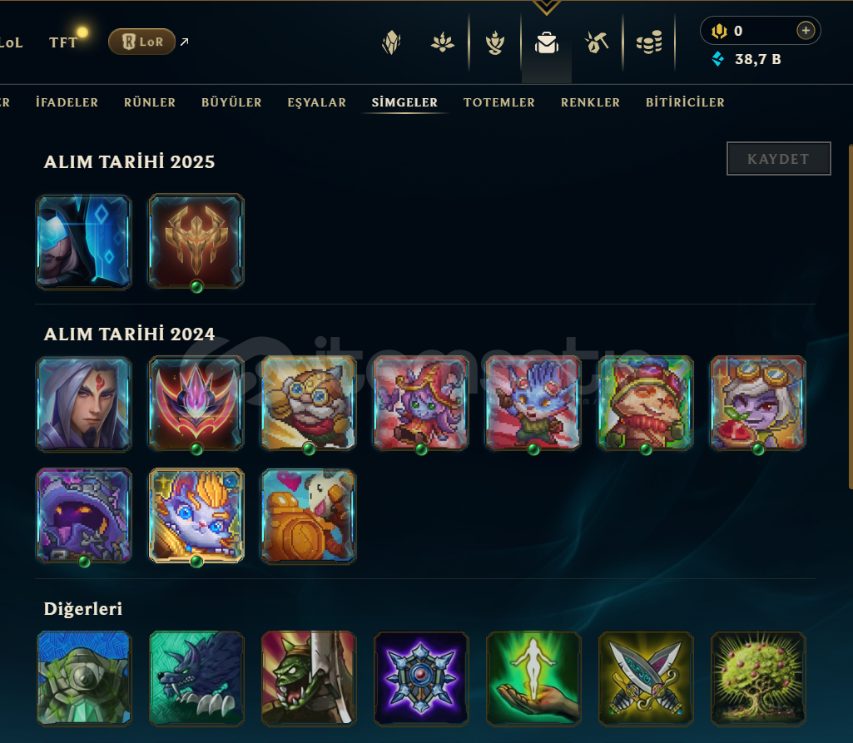This screenshot has height=743, width=853.
Task: Open the Collection backpack icon
Action: [x=546, y=42]
